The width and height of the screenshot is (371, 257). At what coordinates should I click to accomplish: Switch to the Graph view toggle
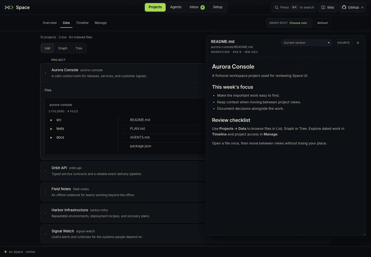coord(63,48)
